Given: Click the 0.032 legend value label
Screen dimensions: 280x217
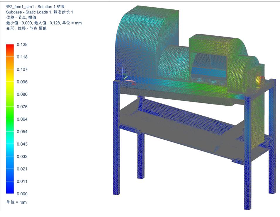Looking at the screenshot, I should pos(22,157).
